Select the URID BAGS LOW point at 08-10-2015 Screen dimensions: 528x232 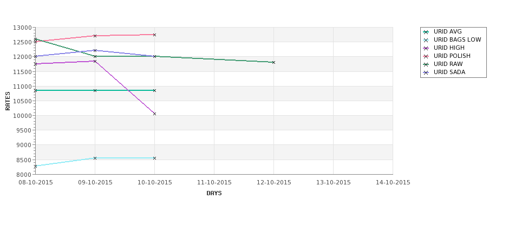pos(35,166)
